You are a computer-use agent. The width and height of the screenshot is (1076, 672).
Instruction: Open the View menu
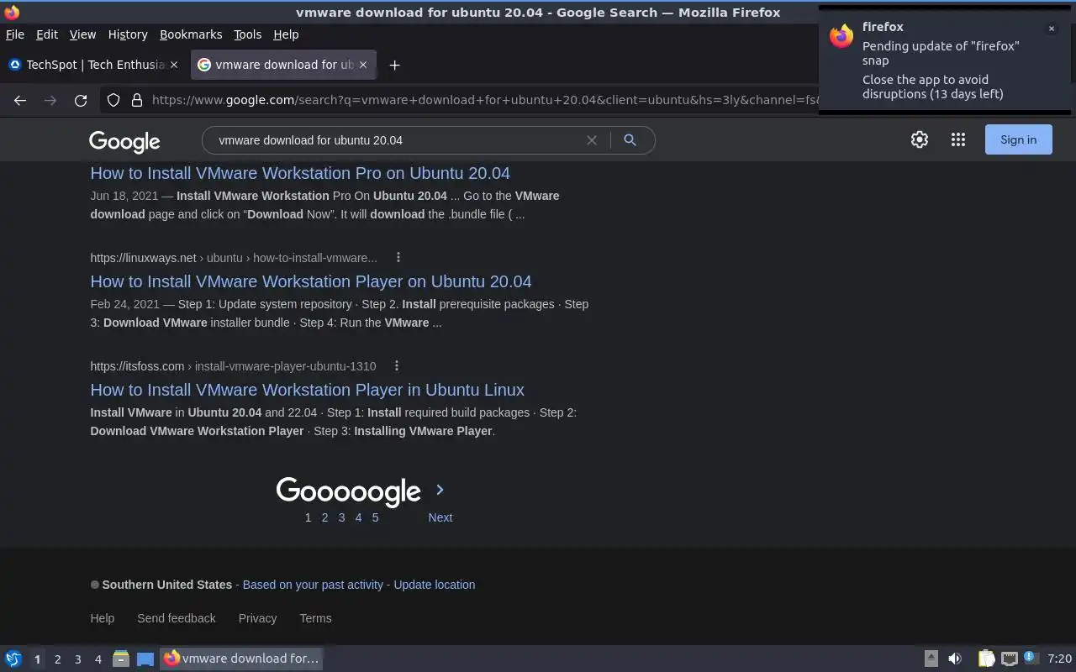[x=82, y=34]
